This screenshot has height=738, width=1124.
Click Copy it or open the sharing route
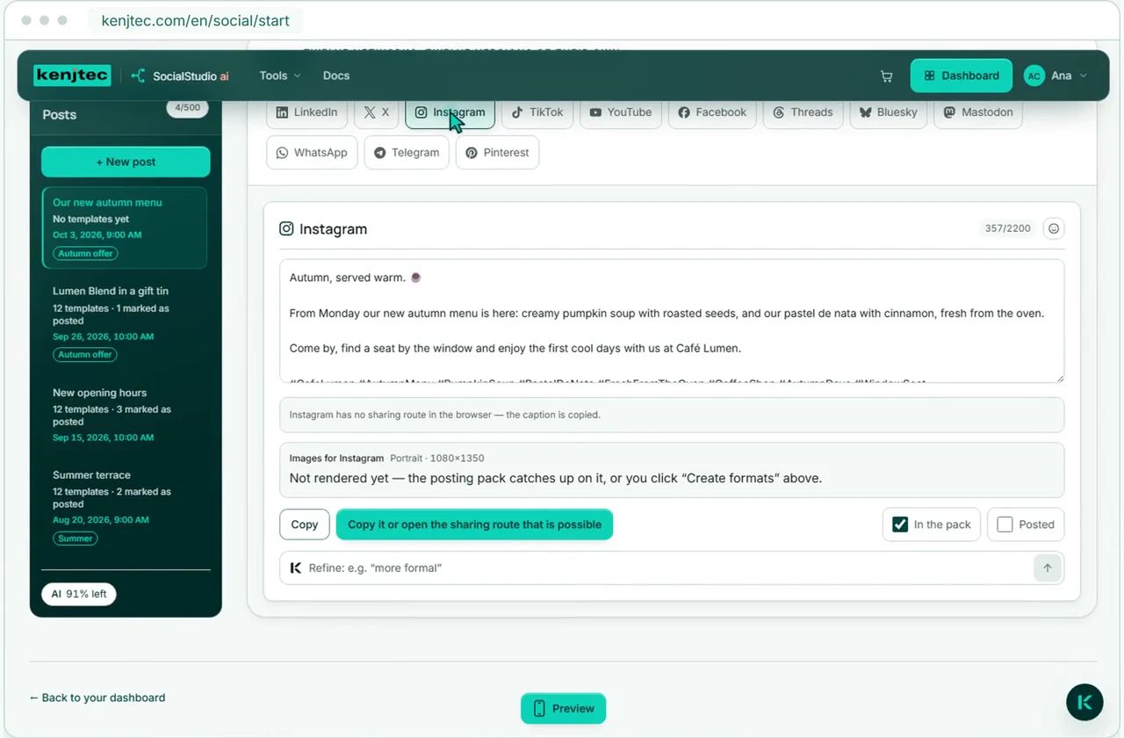(474, 525)
